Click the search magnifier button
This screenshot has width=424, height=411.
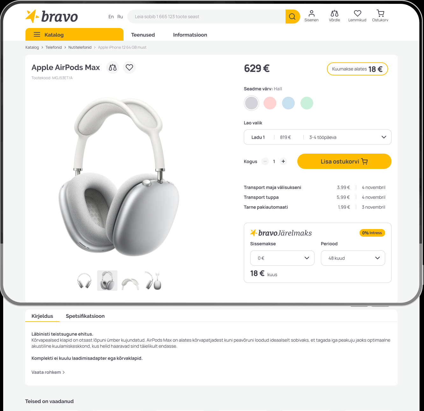click(x=293, y=17)
